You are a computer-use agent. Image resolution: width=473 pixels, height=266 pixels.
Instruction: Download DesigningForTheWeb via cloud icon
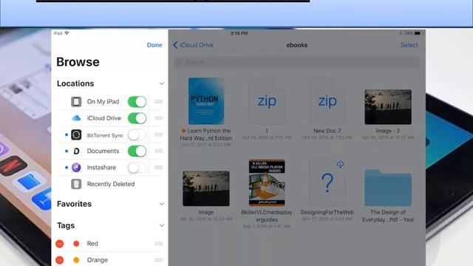point(340,164)
